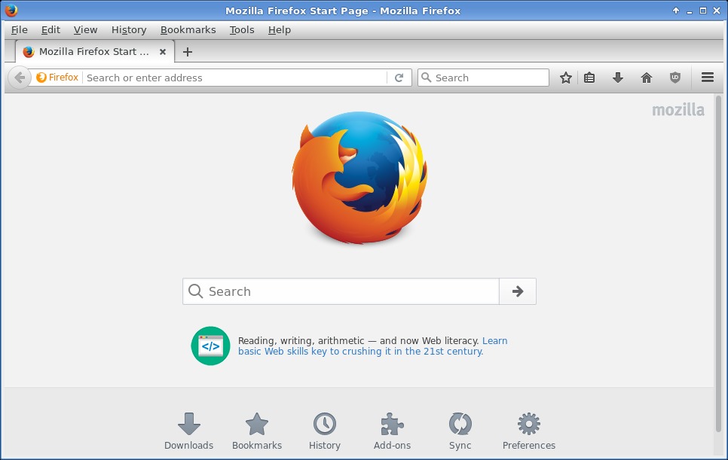Click the green web literacy code icon
This screenshot has height=460, width=728.
click(210, 346)
